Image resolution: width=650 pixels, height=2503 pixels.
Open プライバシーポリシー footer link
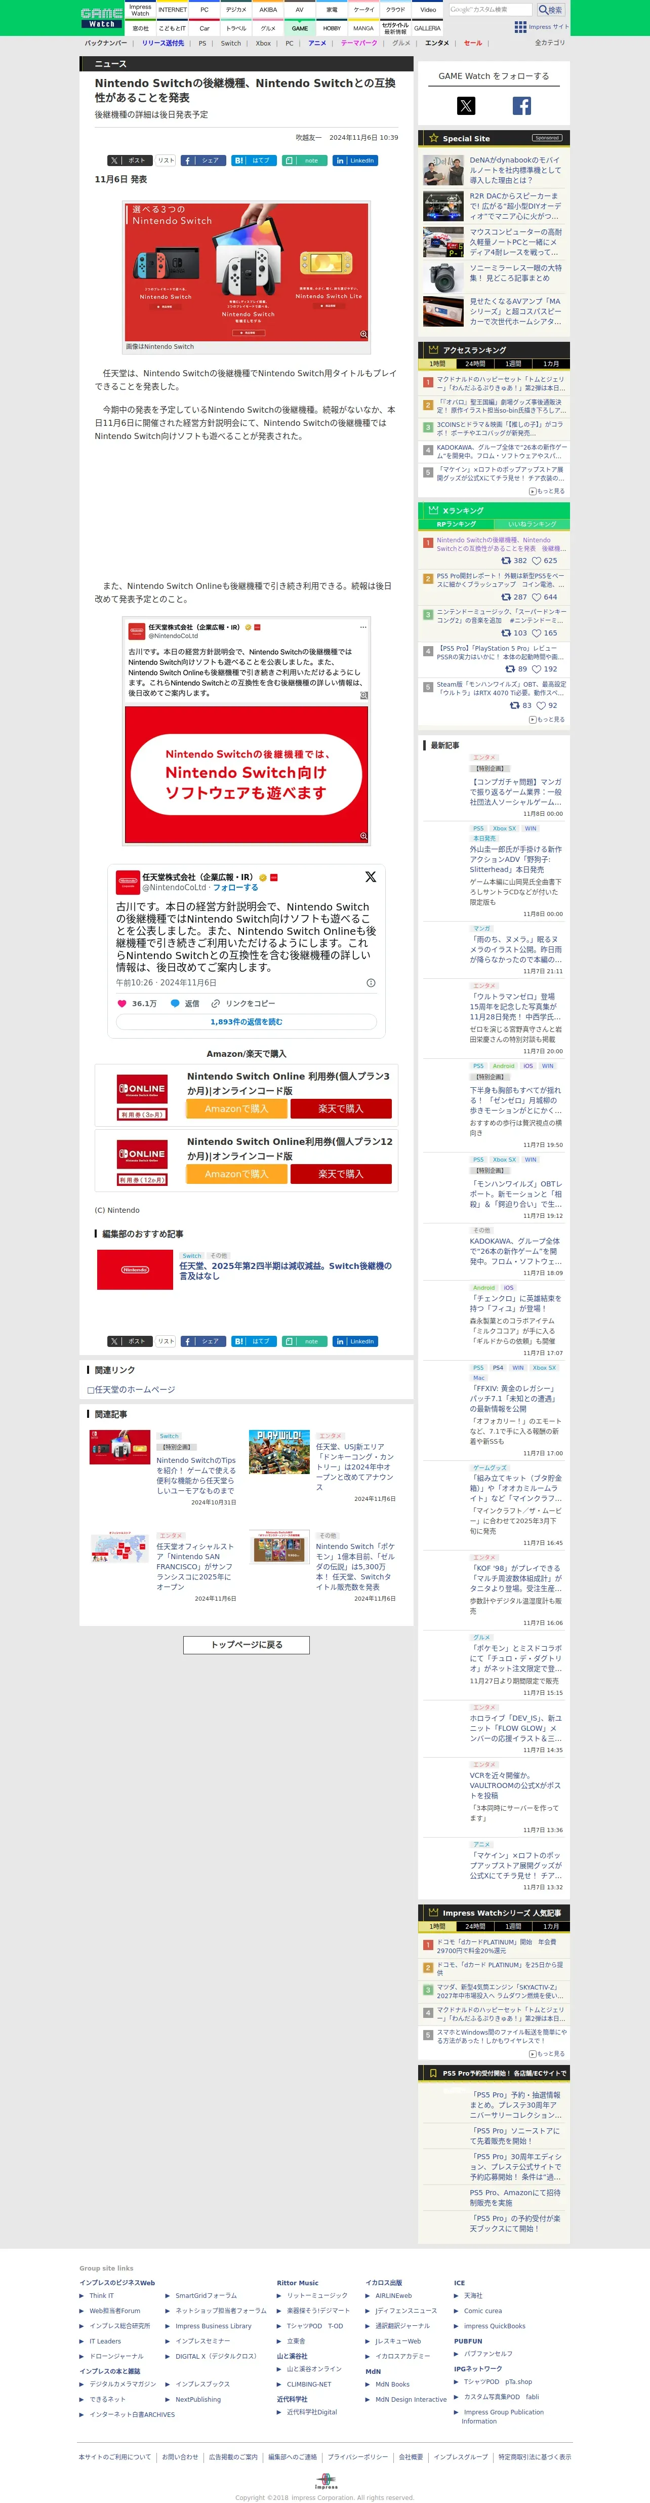[x=357, y=2457]
